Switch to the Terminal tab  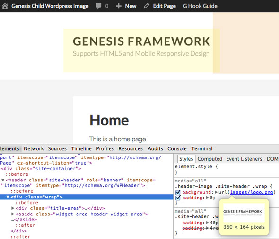pyautogui.click(x=202, y=148)
